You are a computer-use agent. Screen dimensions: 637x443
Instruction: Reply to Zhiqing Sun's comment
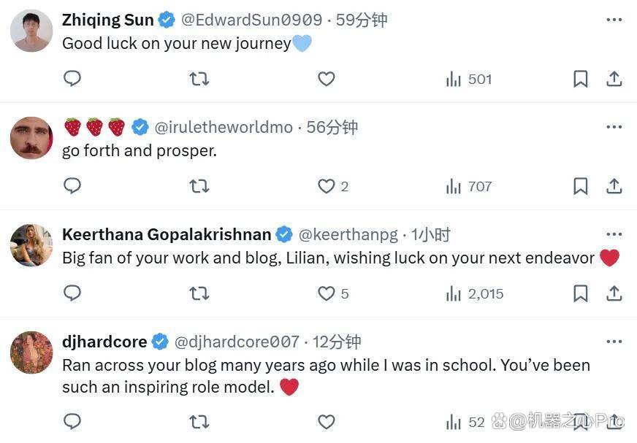(72, 78)
